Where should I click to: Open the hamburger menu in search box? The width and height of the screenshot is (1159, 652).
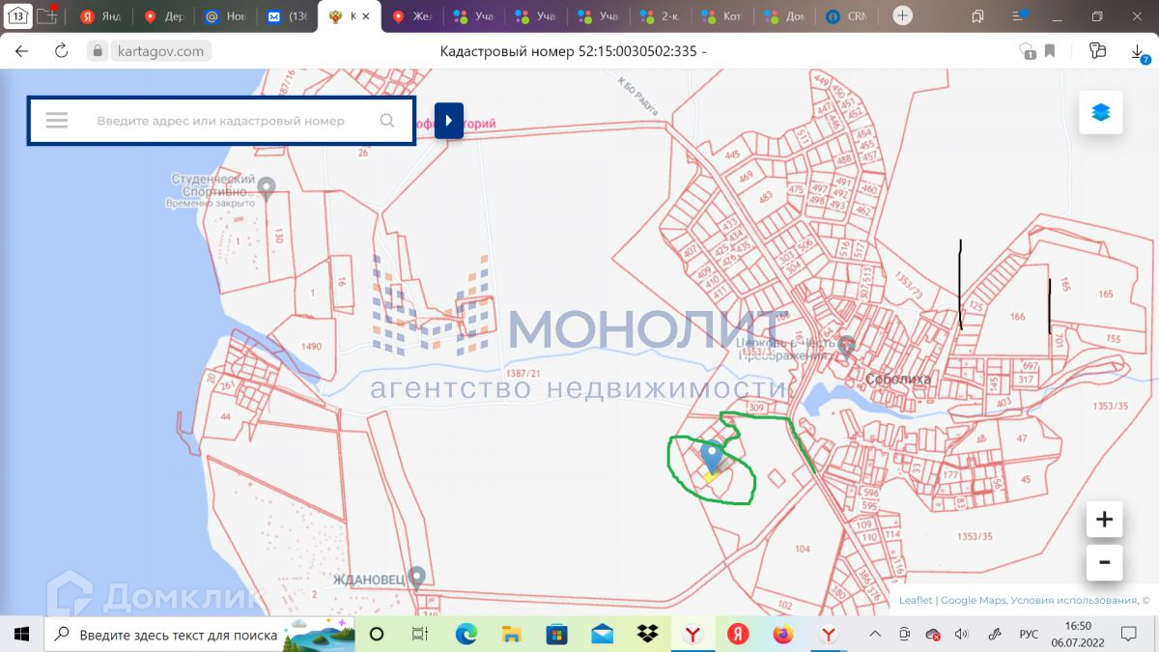(57, 121)
